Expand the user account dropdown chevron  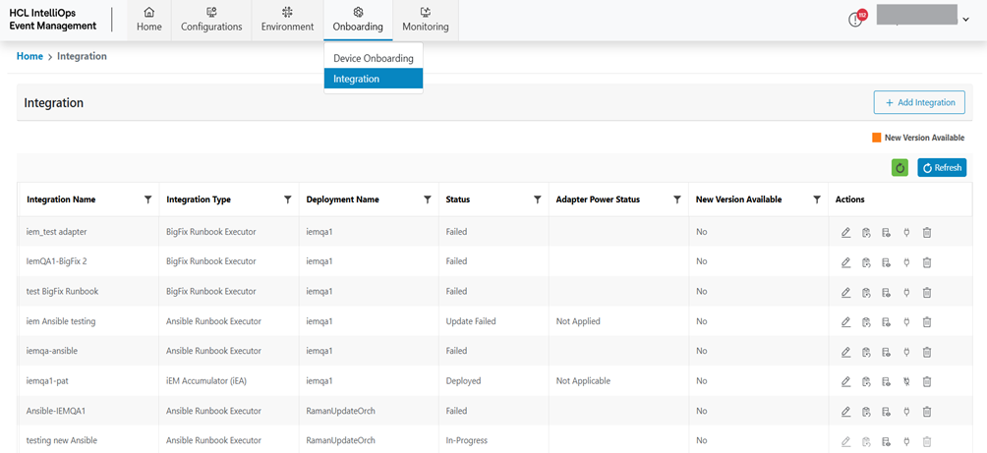point(965,20)
